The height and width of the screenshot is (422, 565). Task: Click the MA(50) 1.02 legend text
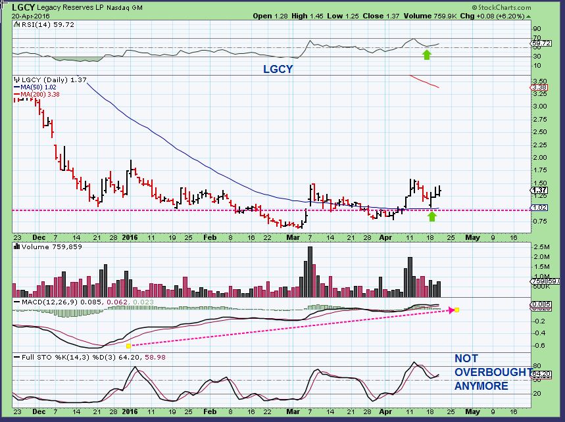pos(38,87)
